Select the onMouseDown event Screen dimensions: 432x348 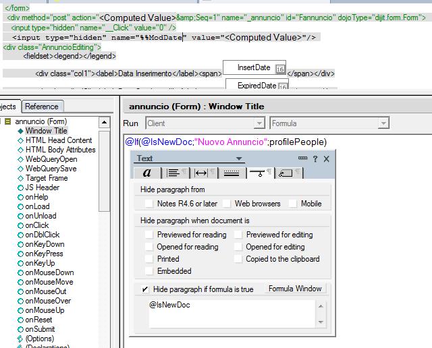(49, 272)
